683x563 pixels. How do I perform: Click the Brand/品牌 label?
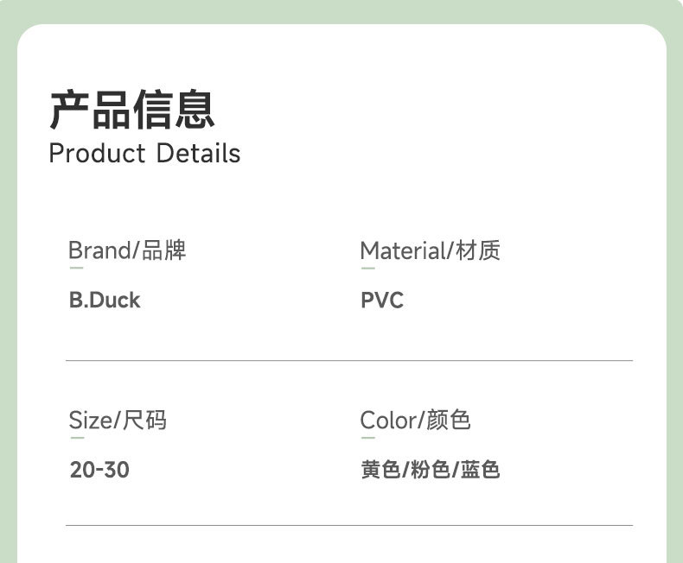click(x=127, y=250)
